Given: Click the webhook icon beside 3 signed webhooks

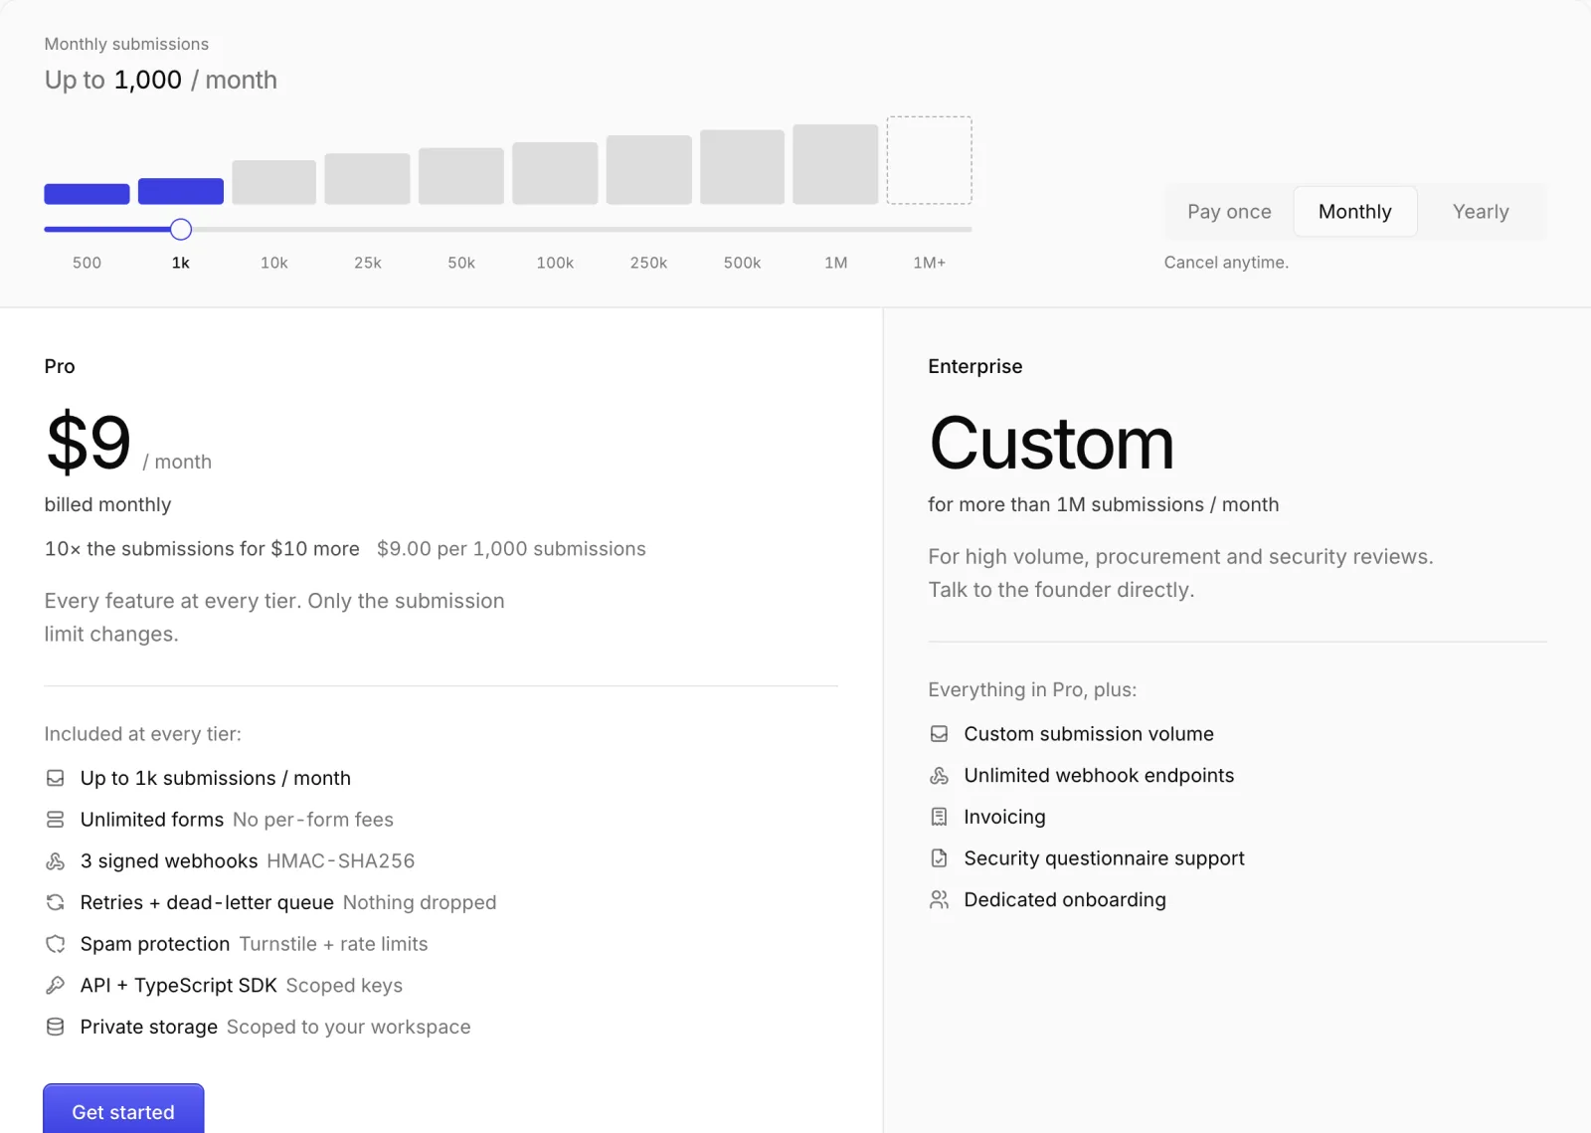Looking at the screenshot, I should point(56,861).
